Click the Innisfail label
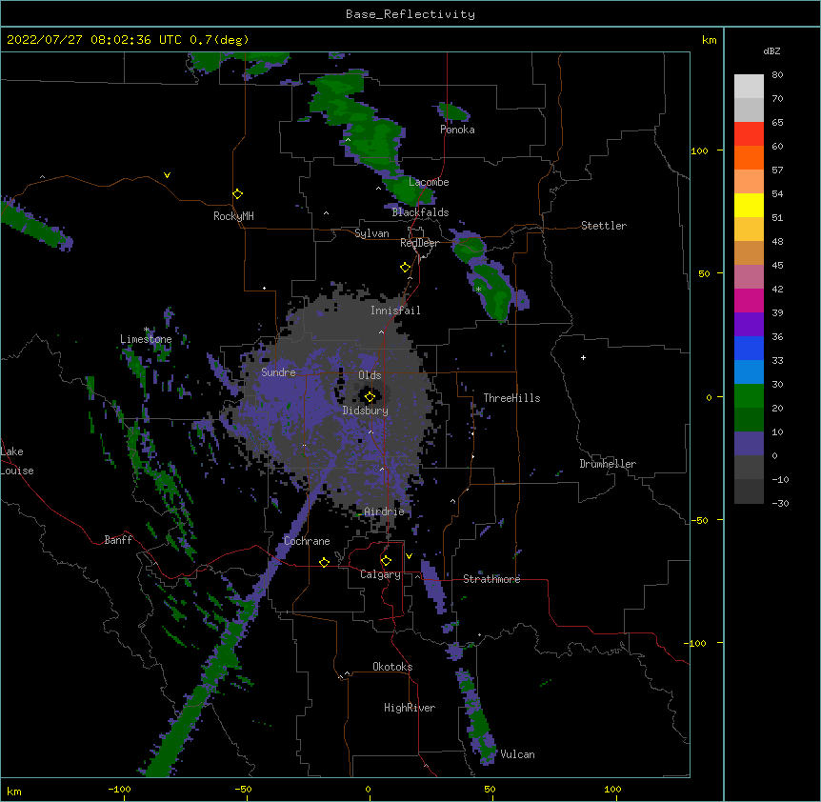The height and width of the screenshot is (802, 821). [x=395, y=311]
